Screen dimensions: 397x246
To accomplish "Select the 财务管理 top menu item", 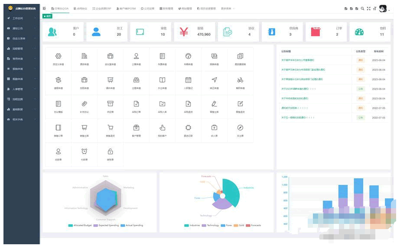I will click(166, 9).
